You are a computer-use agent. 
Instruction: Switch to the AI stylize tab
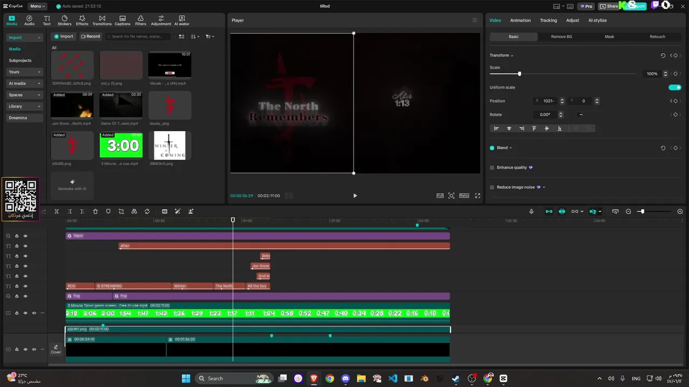coord(597,20)
